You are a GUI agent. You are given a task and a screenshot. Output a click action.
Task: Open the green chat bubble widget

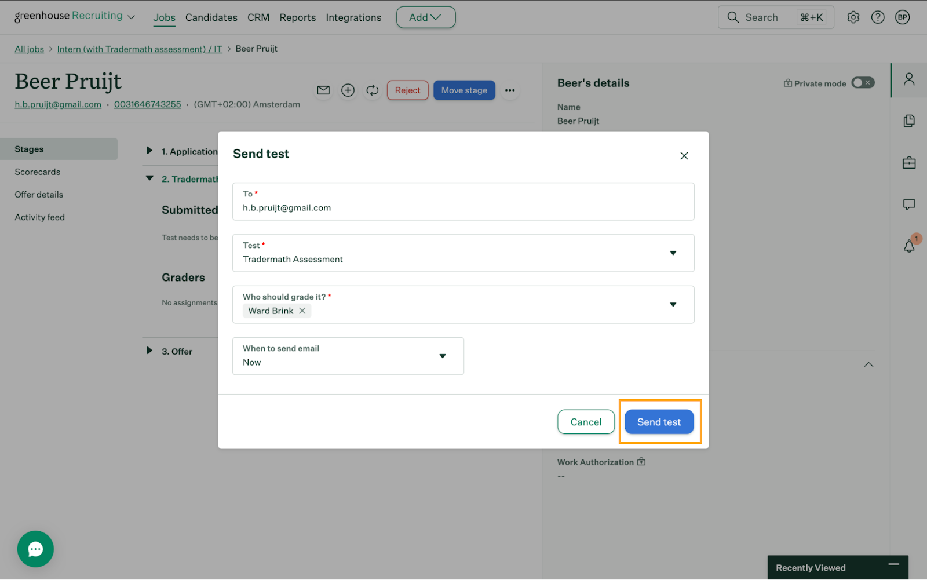(x=35, y=549)
